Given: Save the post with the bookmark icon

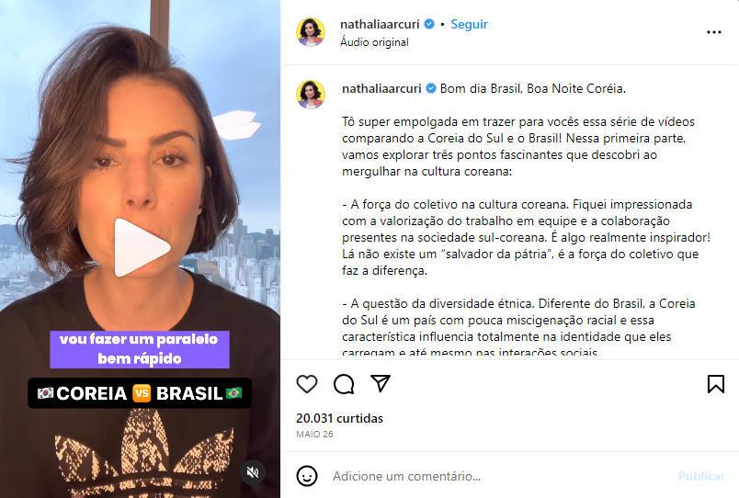Looking at the screenshot, I should (x=715, y=384).
